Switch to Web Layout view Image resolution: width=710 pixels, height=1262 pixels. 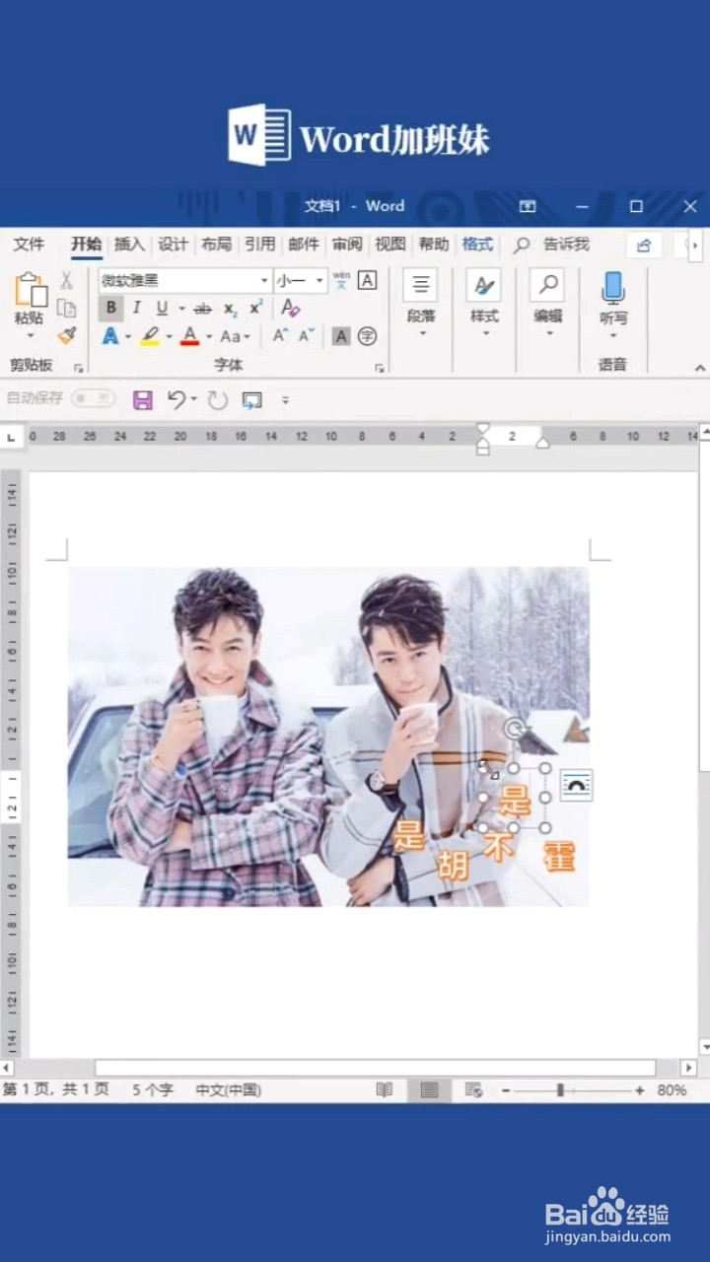473,1090
